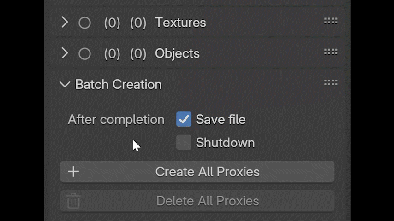394x221 pixels.
Task: Select the Textures panel title
Action: (180, 23)
